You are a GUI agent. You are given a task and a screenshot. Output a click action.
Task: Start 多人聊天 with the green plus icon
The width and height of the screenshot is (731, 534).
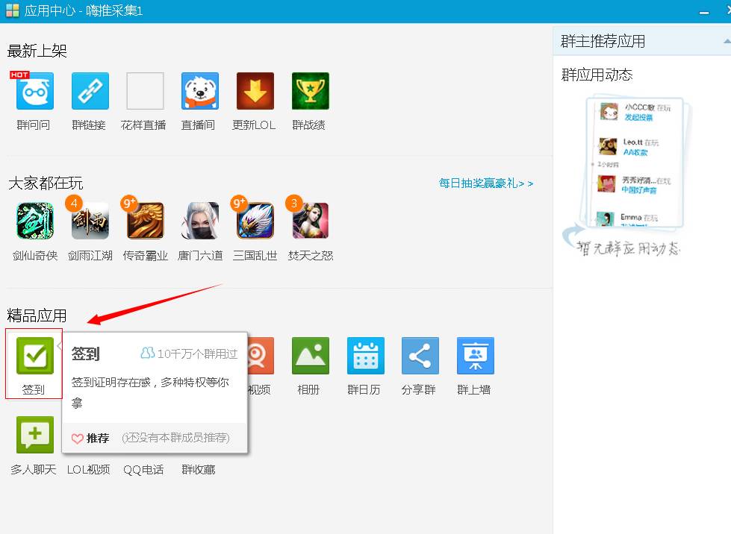[x=33, y=435]
